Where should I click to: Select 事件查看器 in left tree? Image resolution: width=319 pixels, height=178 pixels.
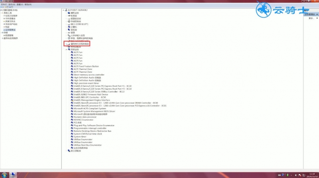point(10,19)
